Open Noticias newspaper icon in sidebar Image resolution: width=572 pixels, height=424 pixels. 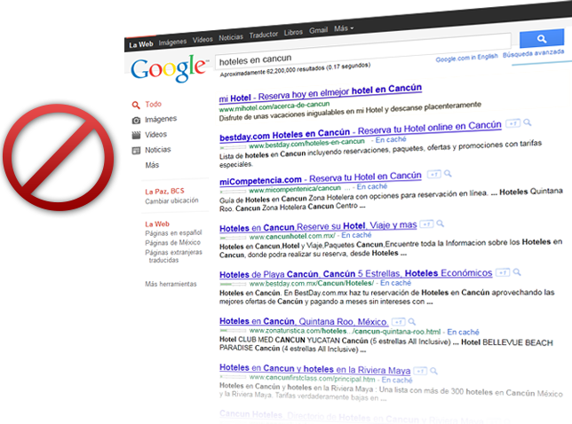click(136, 151)
